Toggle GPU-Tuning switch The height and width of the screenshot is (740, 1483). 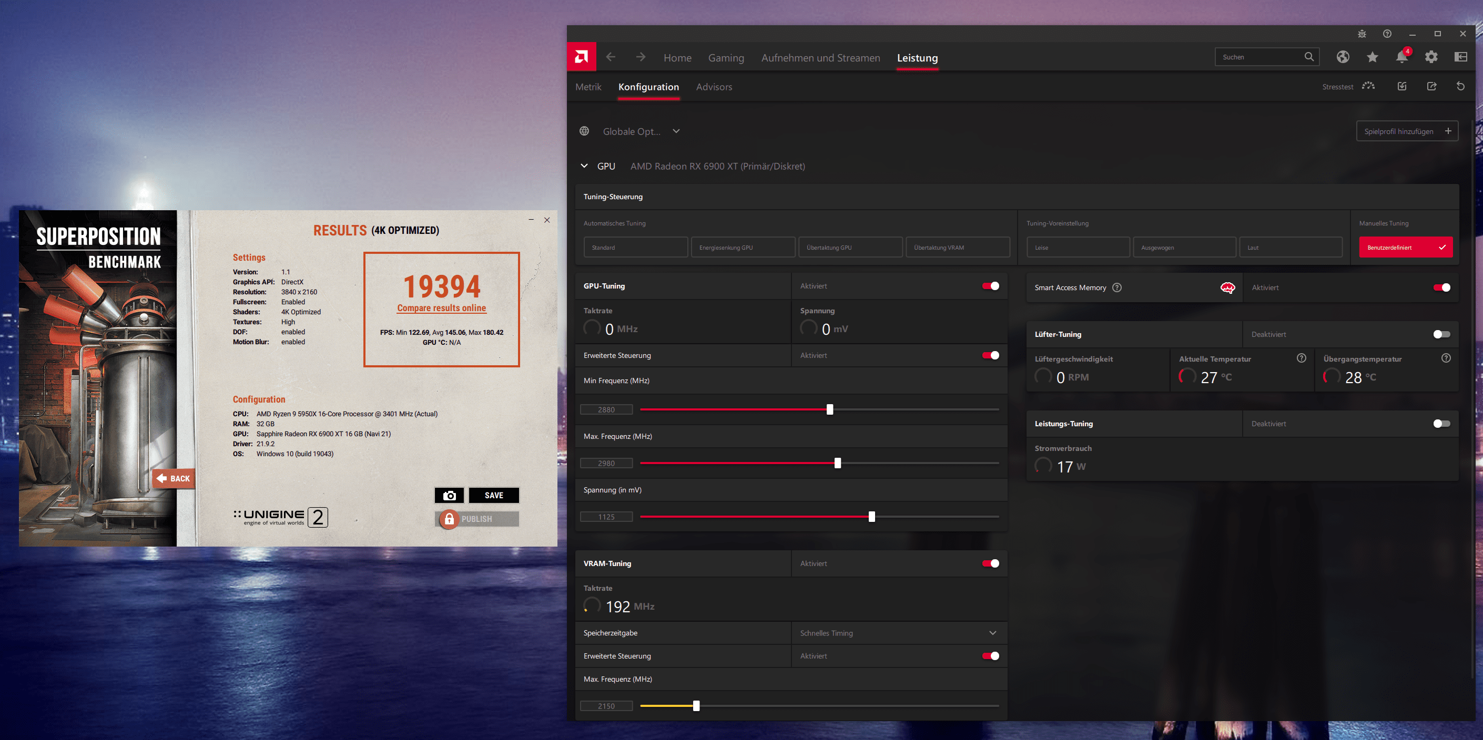(990, 286)
